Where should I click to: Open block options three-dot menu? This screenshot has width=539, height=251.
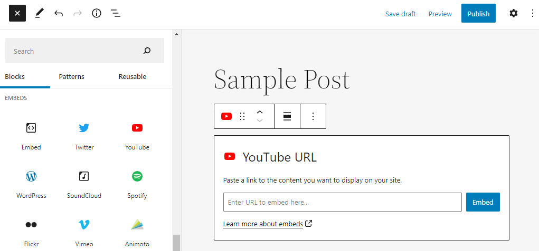[x=313, y=116]
